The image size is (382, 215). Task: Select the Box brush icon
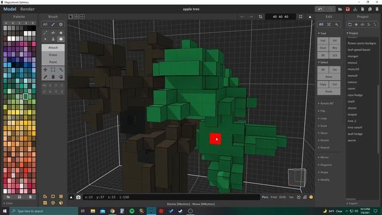(61, 39)
